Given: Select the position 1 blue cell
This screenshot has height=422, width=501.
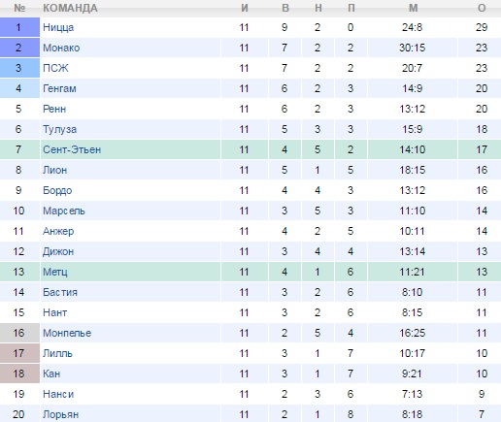Looking at the screenshot, I should click(x=19, y=27).
